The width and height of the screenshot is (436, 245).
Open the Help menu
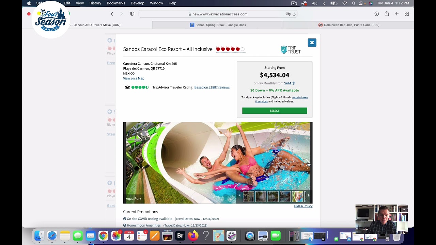click(172, 3)
